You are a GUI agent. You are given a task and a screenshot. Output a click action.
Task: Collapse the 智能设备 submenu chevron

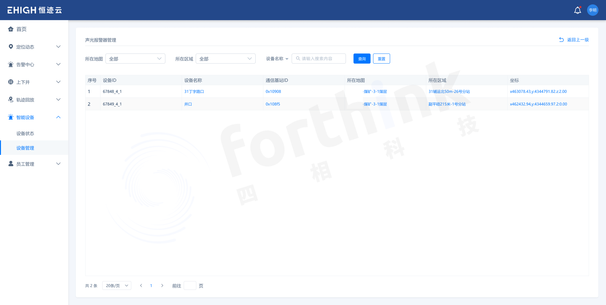click(58, 117)
